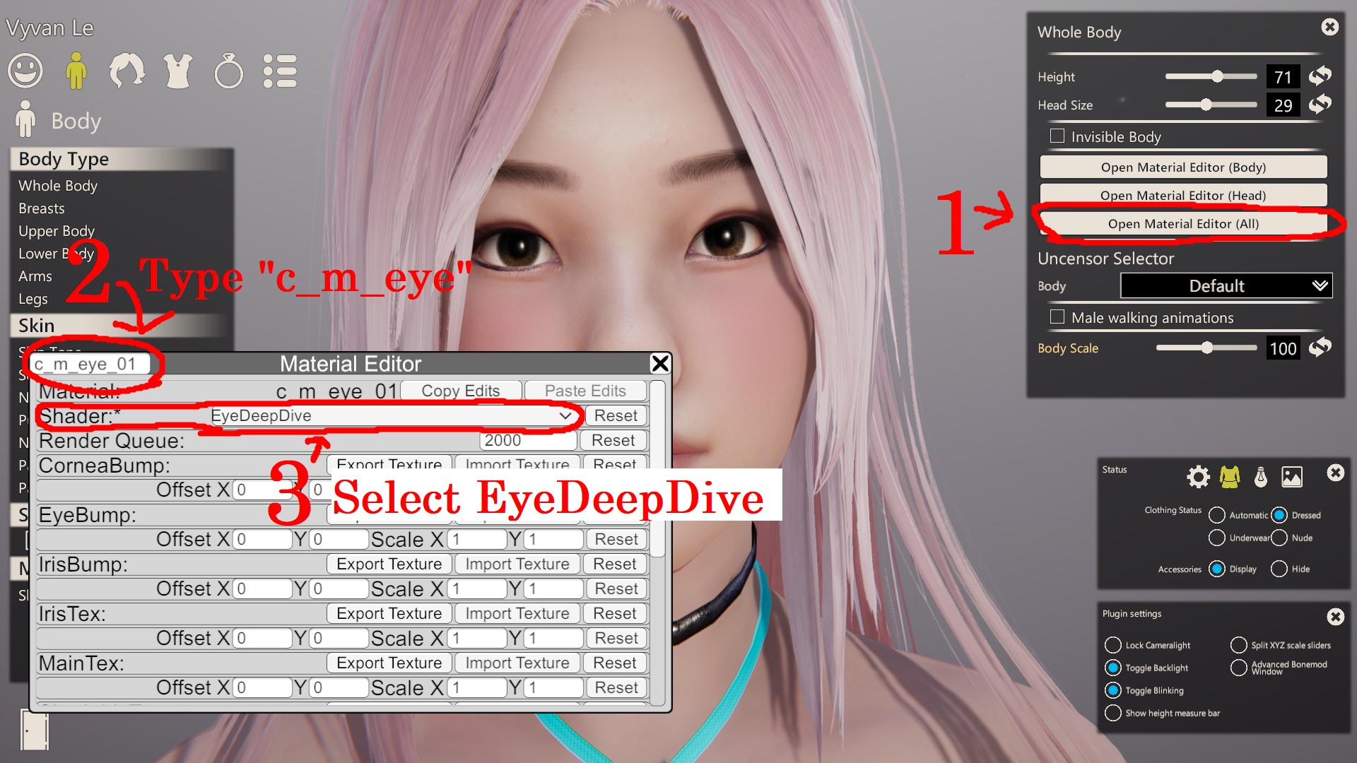Viewport: 1357px width, 763px height.
Task: Click Open Material Editor (Head)
Action: coord(1183,195)
